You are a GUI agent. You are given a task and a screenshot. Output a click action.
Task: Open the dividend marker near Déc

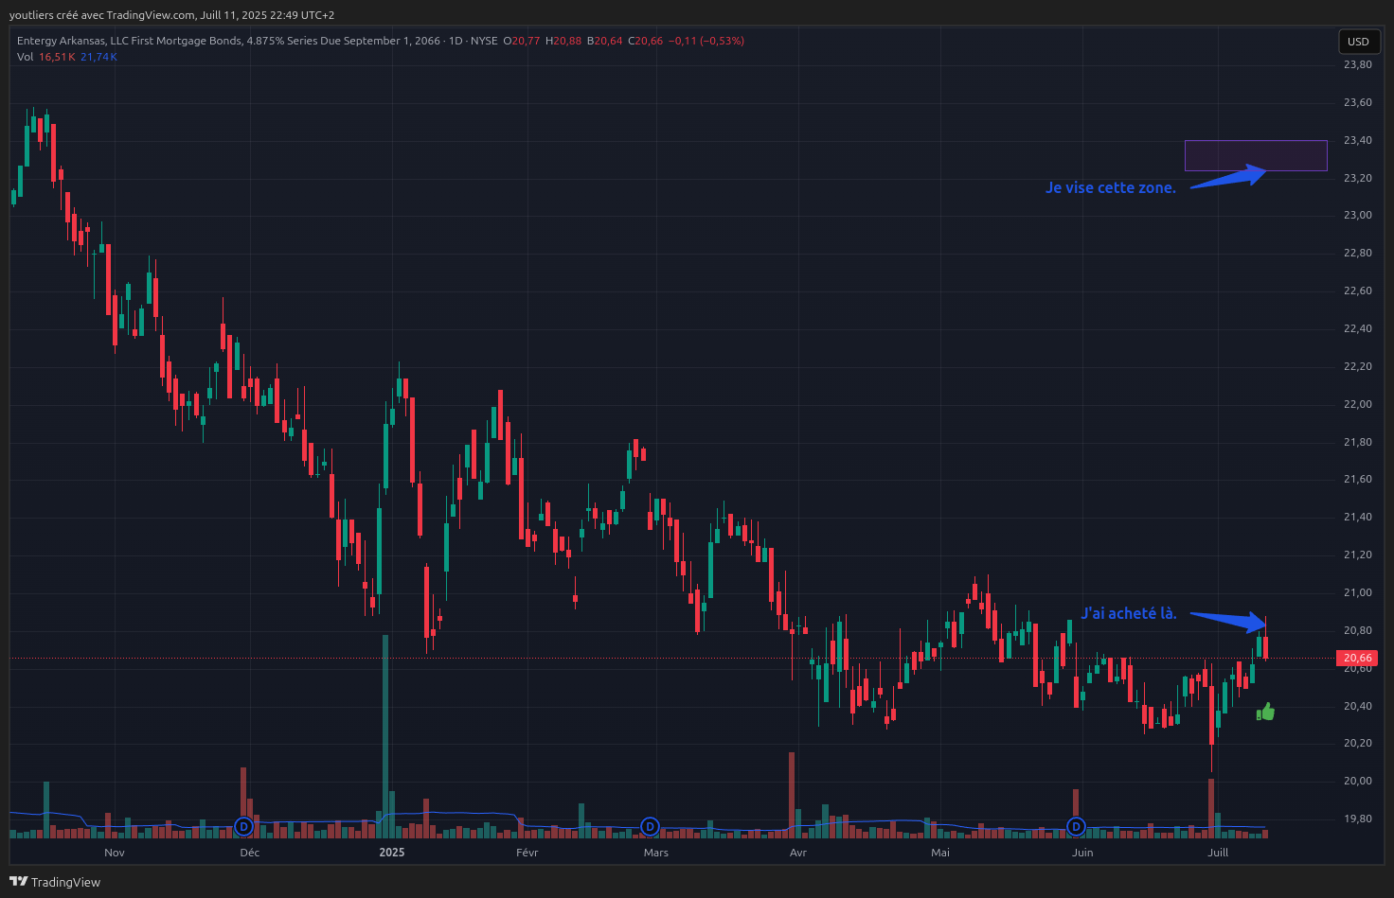244,827
